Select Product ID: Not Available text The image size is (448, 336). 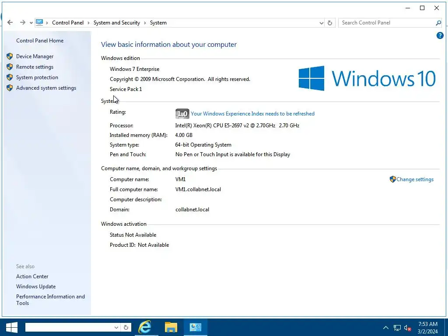click(139, 245)
